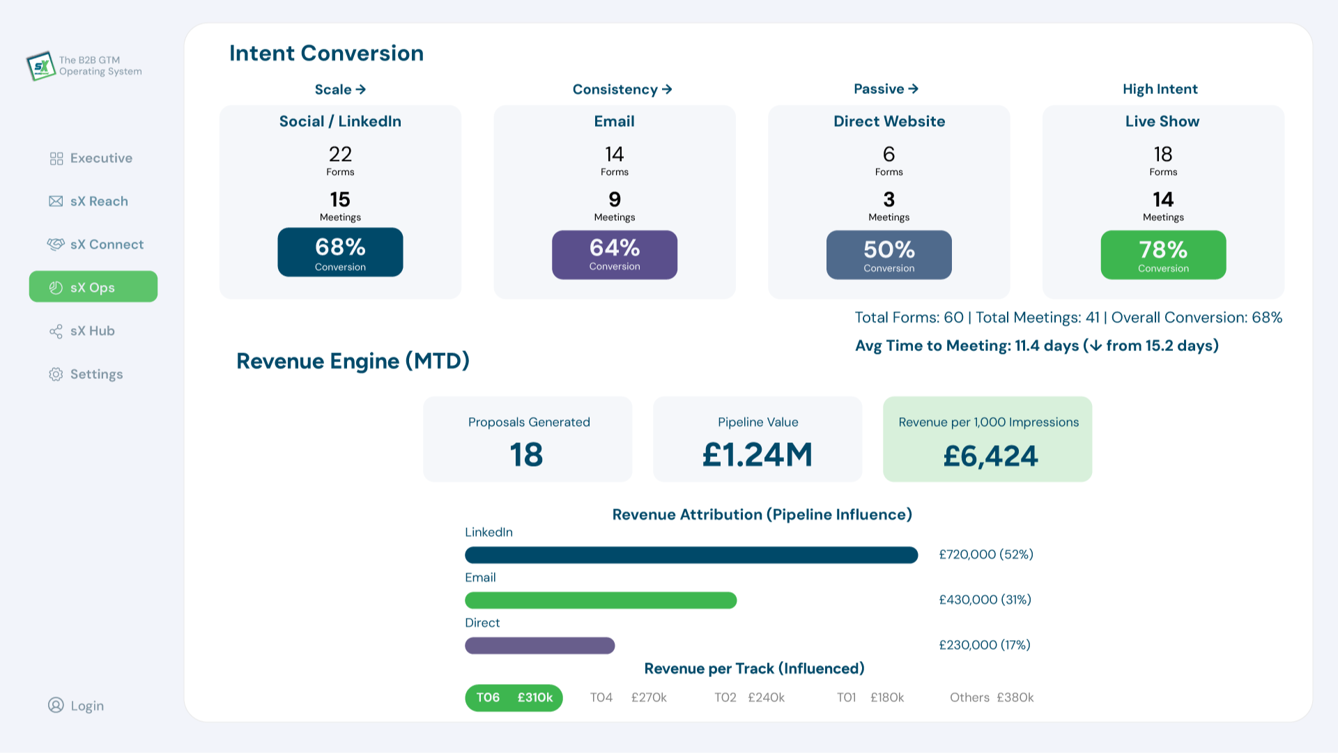Screen dimensions: 1338x753
Task: Open the Executive menu item
Action: pos(101,158)
